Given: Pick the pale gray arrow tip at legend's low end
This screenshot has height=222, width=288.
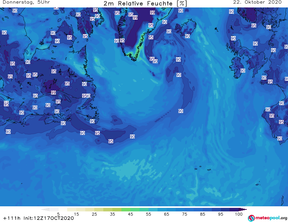Looking at the screenshot, I should 45,209.
